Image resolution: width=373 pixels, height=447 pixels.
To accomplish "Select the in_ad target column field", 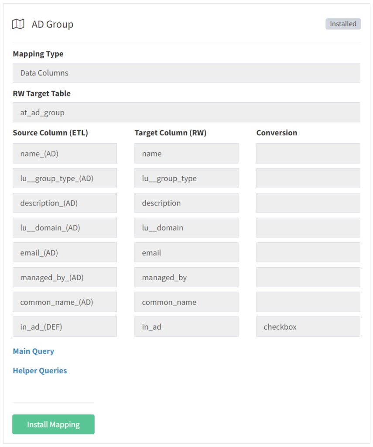I will tap(186, 327).
